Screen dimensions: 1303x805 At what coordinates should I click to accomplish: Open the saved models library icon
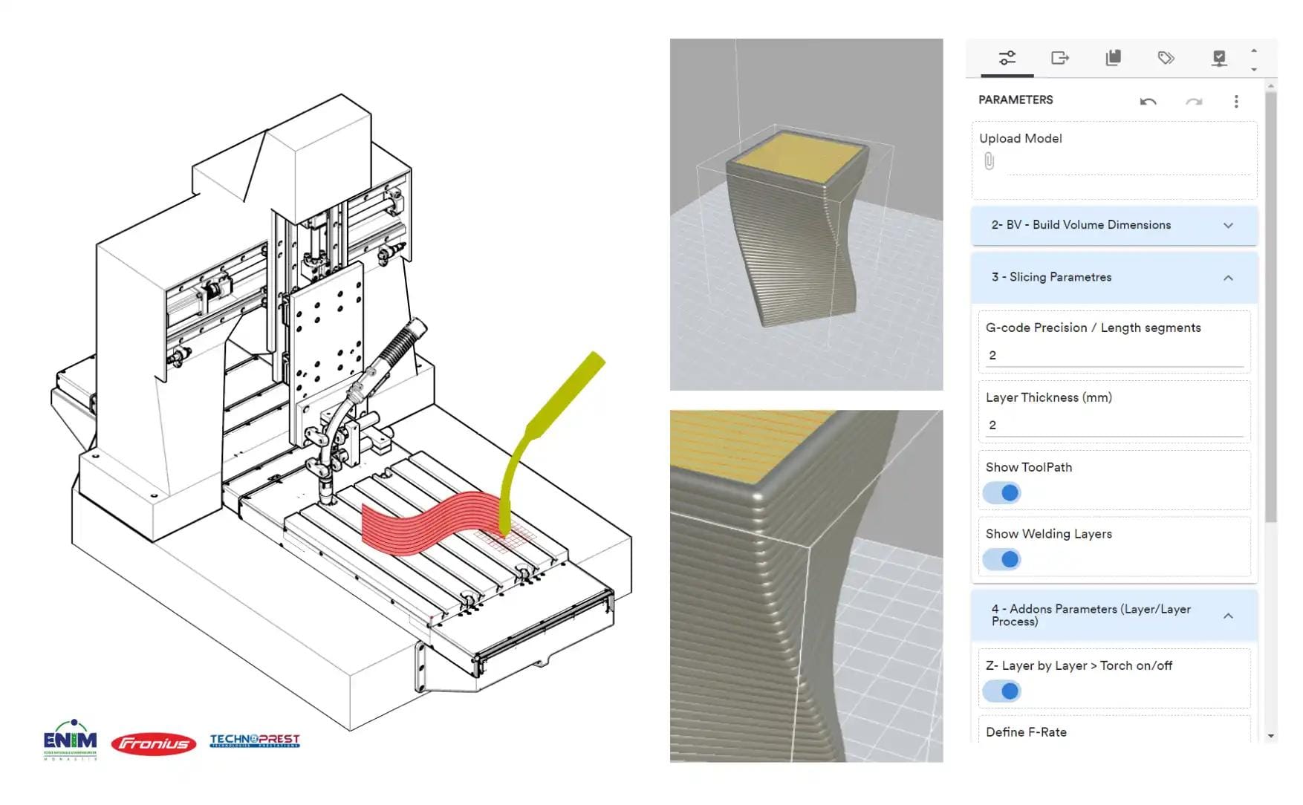pyautogui.click(x=1113, y=57)
